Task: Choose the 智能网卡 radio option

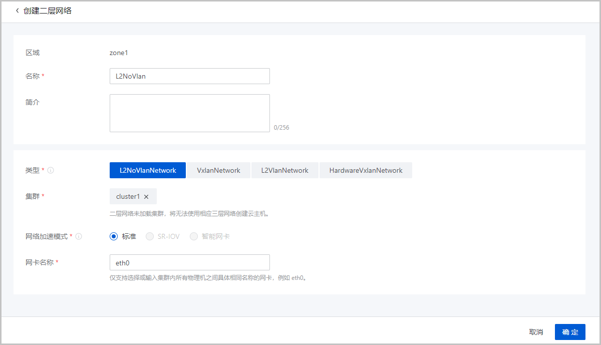Action: [194, 236]
